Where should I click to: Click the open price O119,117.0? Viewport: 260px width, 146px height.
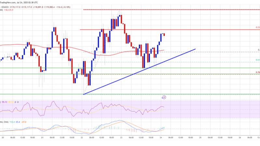click(x=15, y=7)
